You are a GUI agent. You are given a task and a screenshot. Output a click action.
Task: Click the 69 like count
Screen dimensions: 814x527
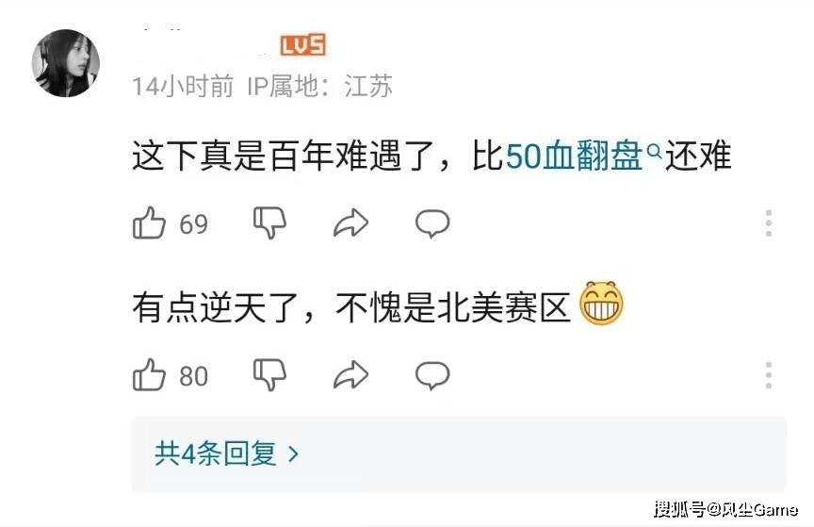(194, 224)
